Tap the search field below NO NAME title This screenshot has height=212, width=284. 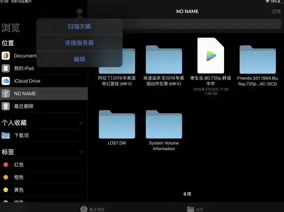tap(201, 24)
